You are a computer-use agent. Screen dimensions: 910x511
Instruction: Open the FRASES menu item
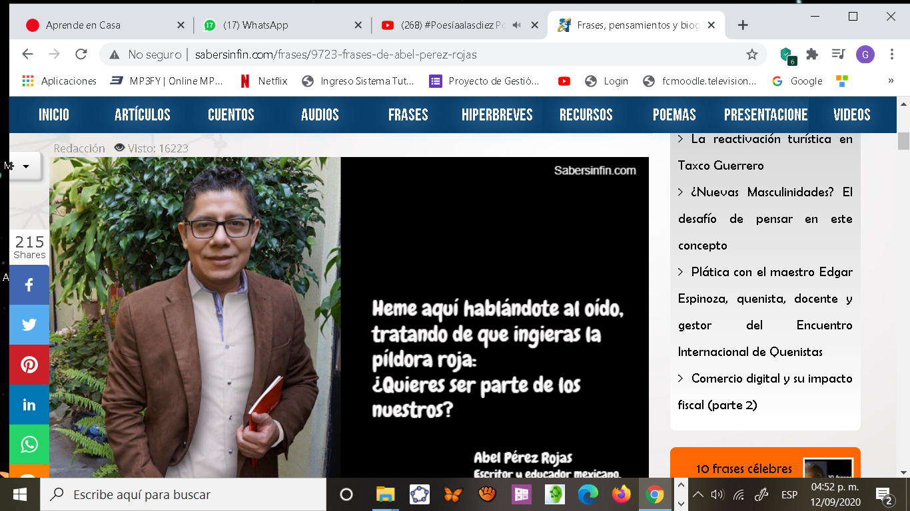[408, 114]
